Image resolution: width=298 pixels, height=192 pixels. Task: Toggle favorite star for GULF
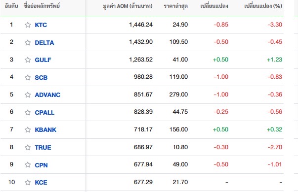click(28, 60)
